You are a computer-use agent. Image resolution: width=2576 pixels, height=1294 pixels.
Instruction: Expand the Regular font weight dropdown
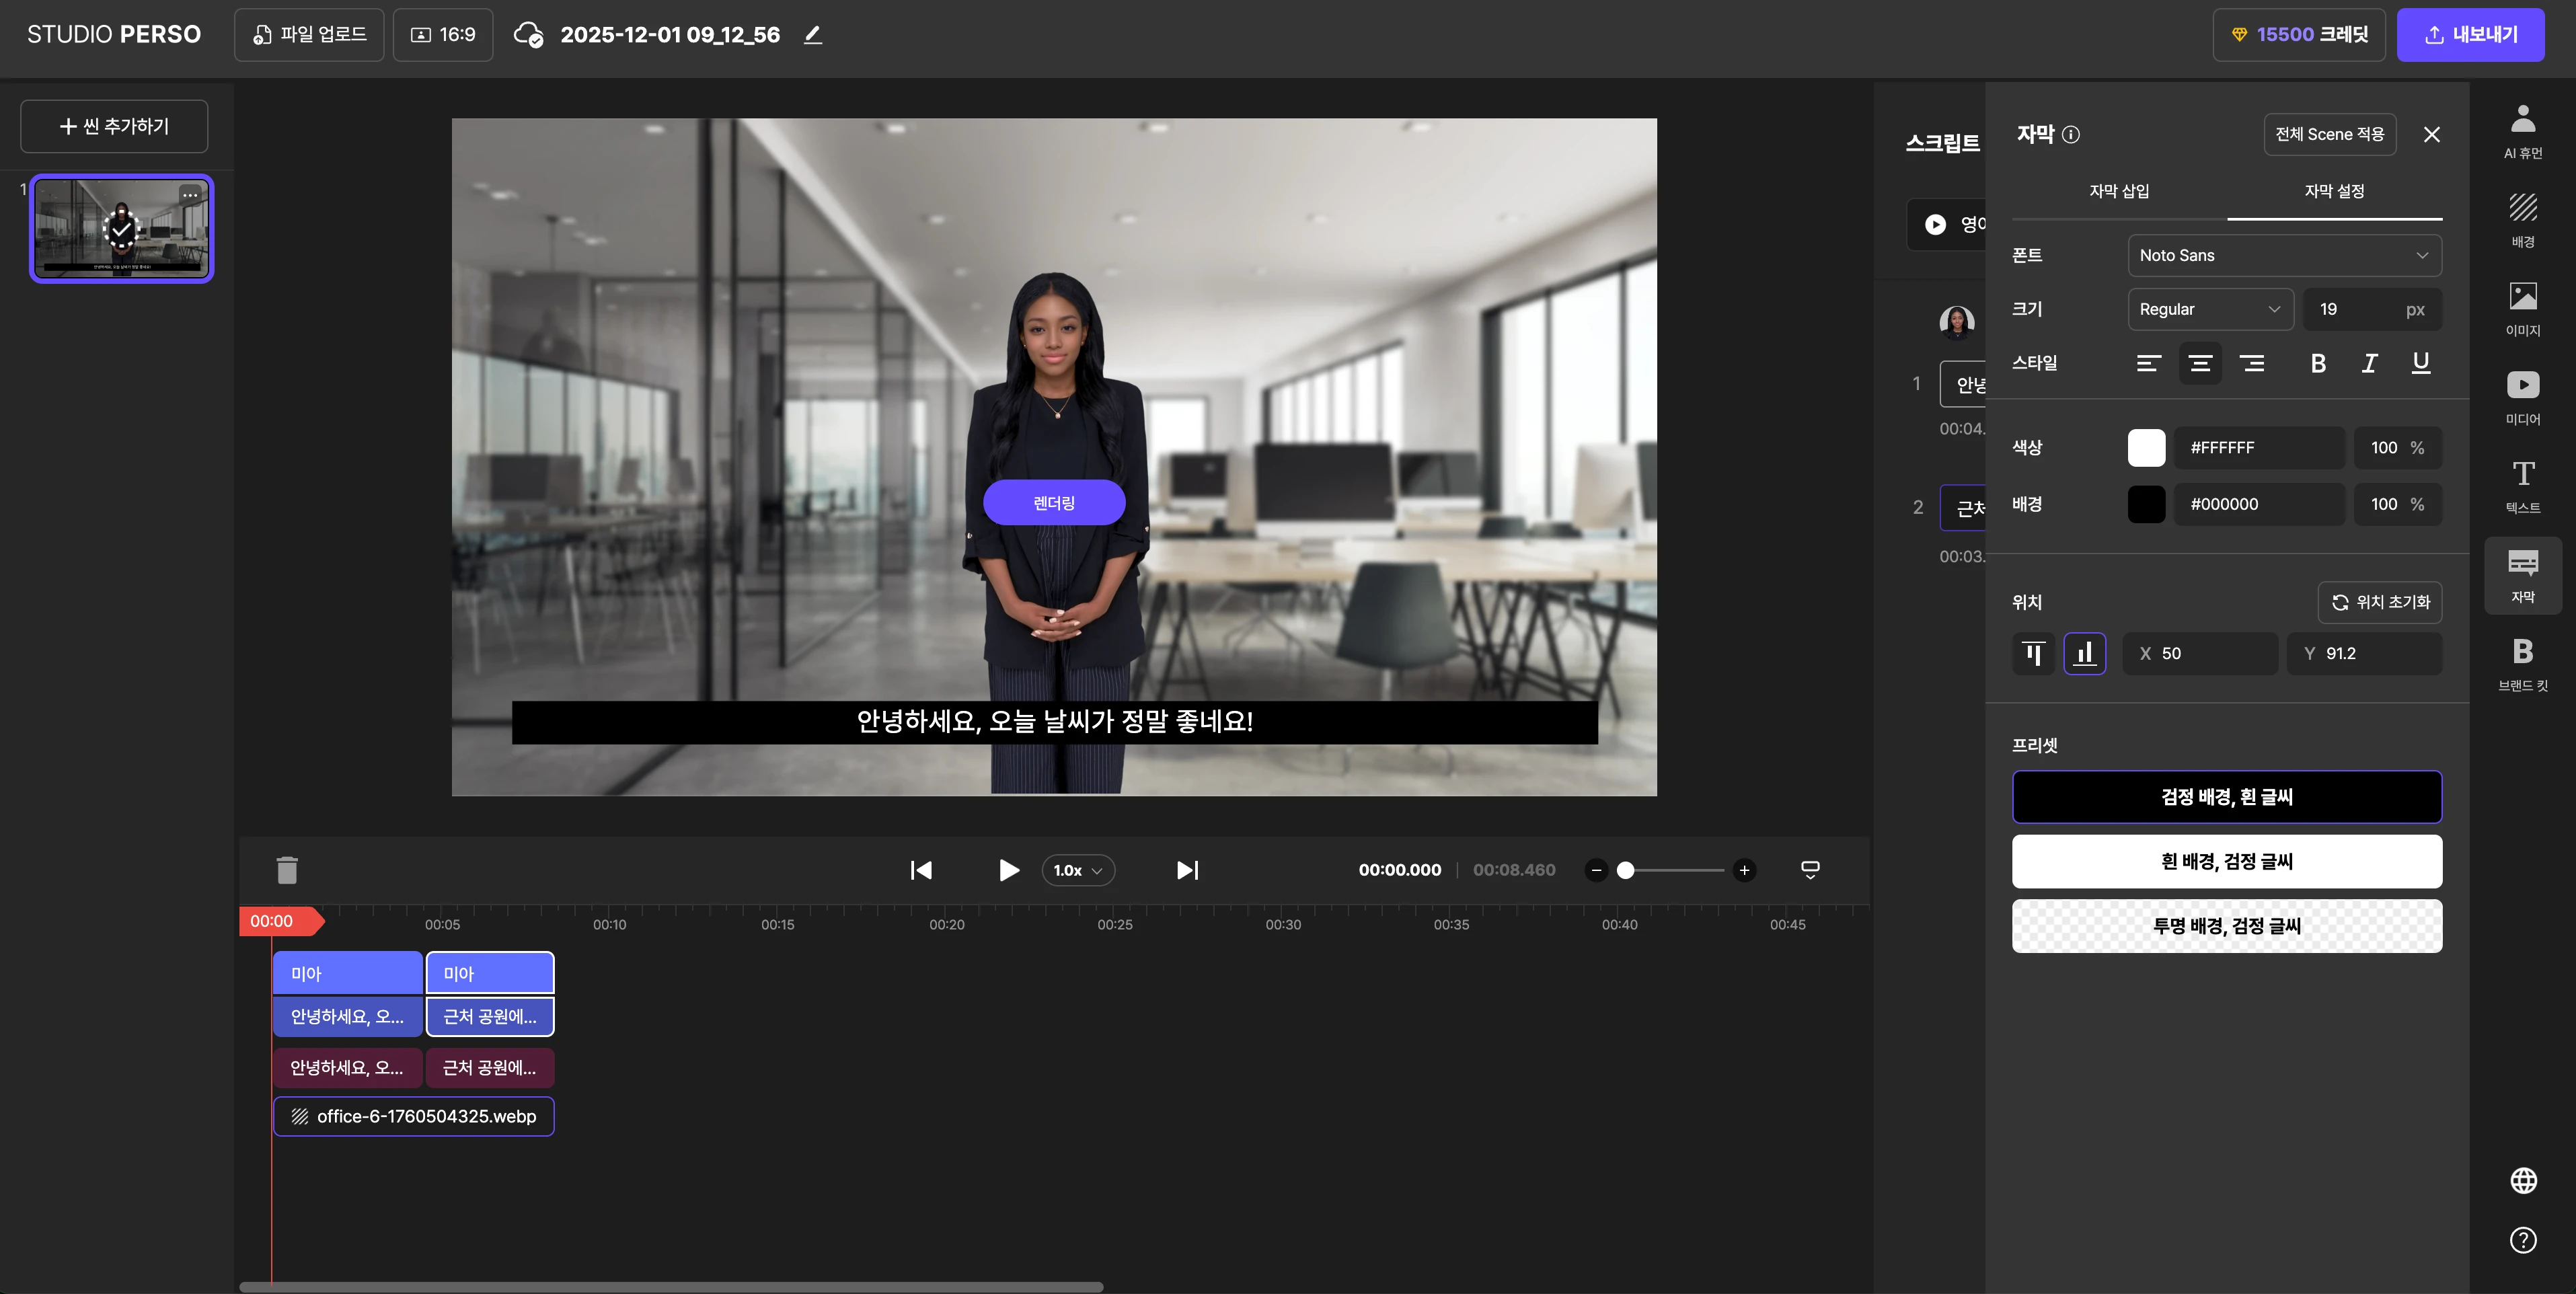coord(2210,309)
